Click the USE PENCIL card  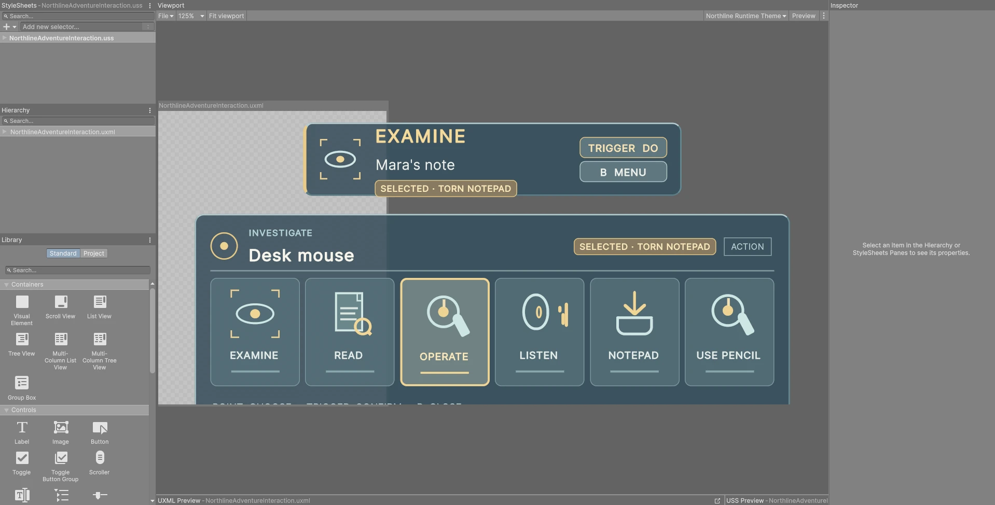click(x=729, y=332)
